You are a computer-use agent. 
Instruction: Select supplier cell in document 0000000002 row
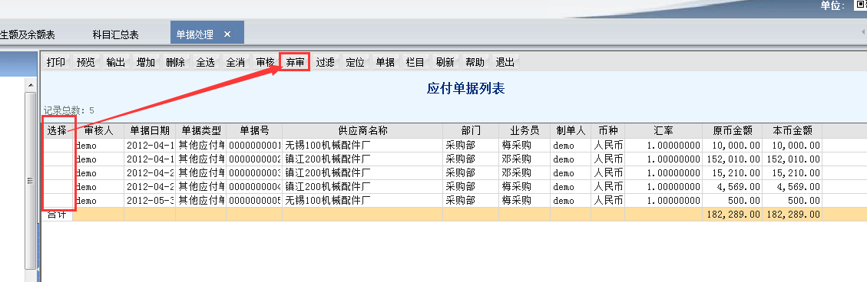tap(362, 159)
